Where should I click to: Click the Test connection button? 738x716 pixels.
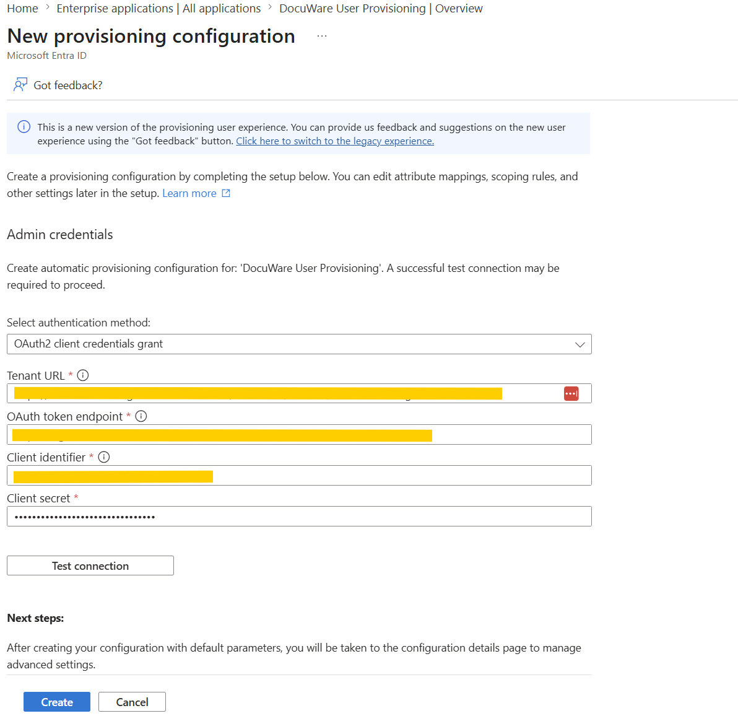click(90, 565)
